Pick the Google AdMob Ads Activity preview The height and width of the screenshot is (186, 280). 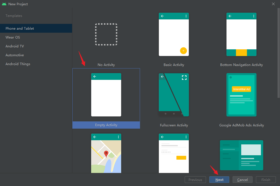pos(241,95)
